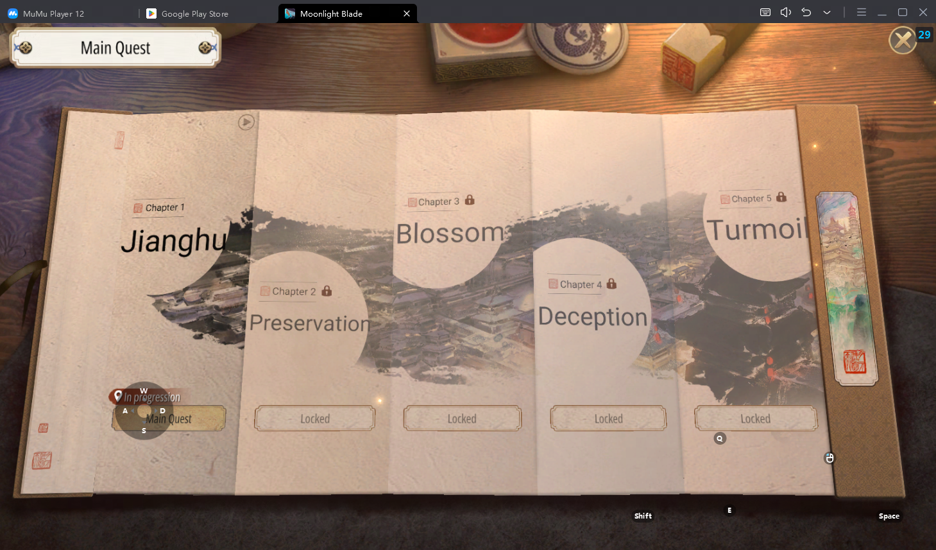Click the Main Quest header banner
Image resolution: width=936 pixels, height=550 pixels.
(115, 48)
